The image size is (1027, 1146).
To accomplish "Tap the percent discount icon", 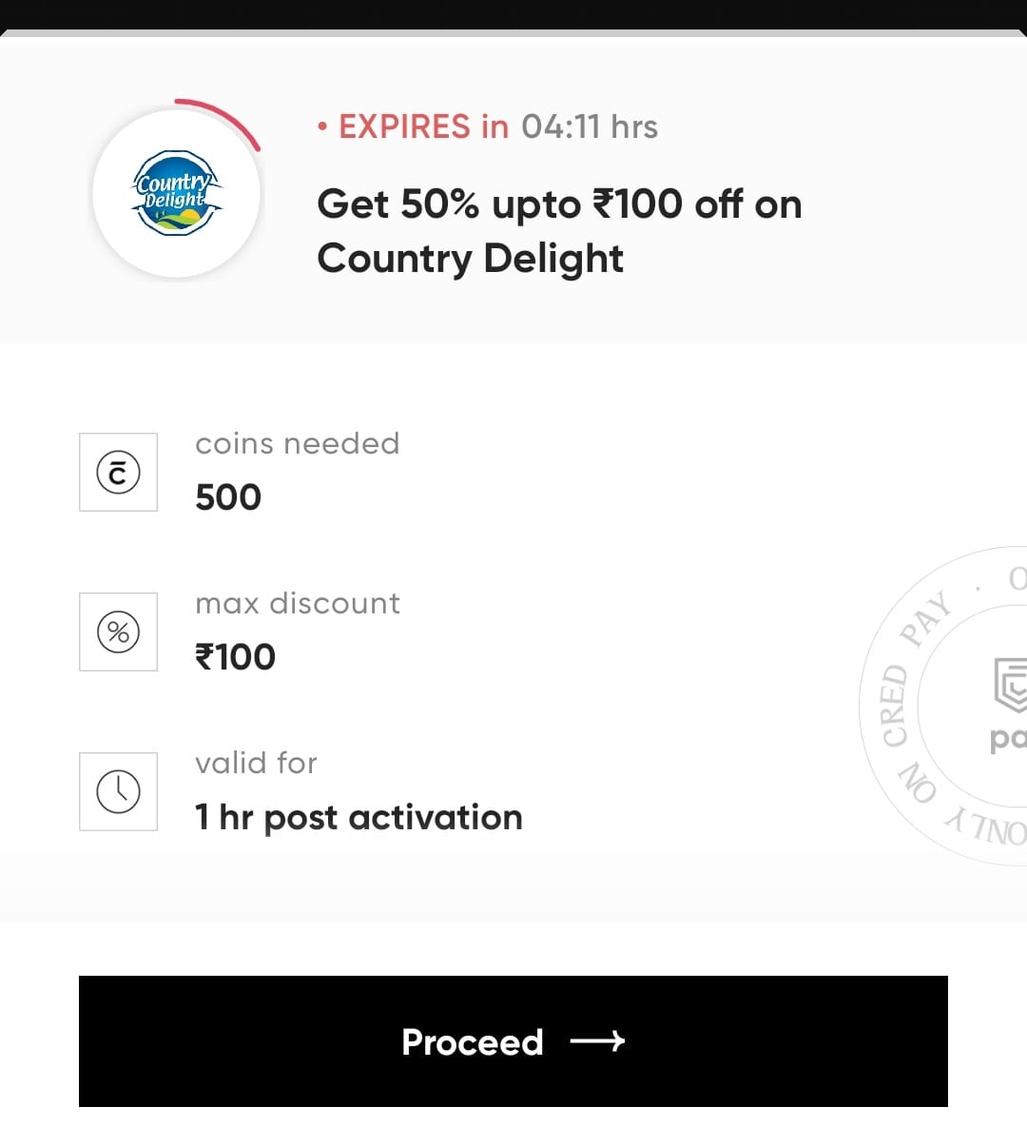I will tap(118, 632).
